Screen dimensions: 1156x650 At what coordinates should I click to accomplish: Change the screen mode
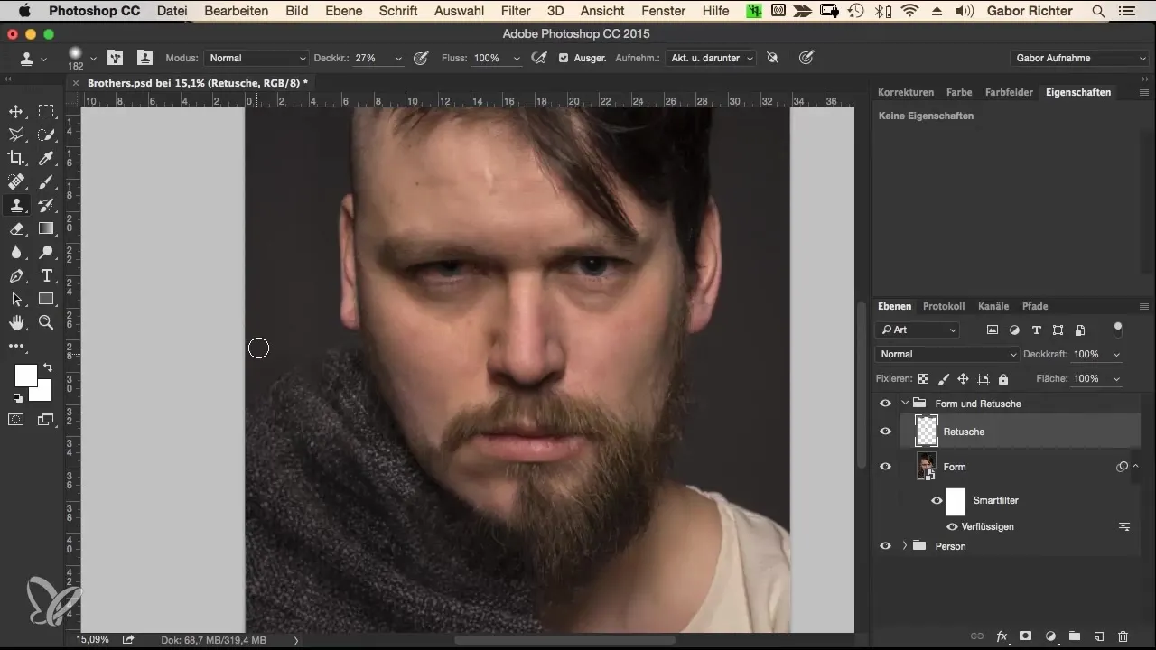pos(46,419)
